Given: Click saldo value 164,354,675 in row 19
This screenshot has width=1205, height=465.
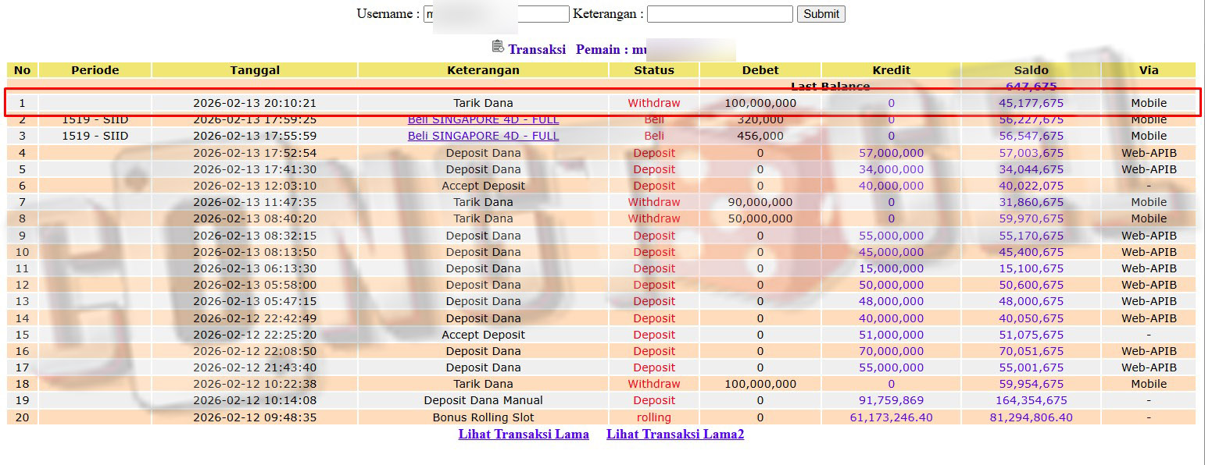Looking at the screenshot, I should click(x=1031, y=400).
